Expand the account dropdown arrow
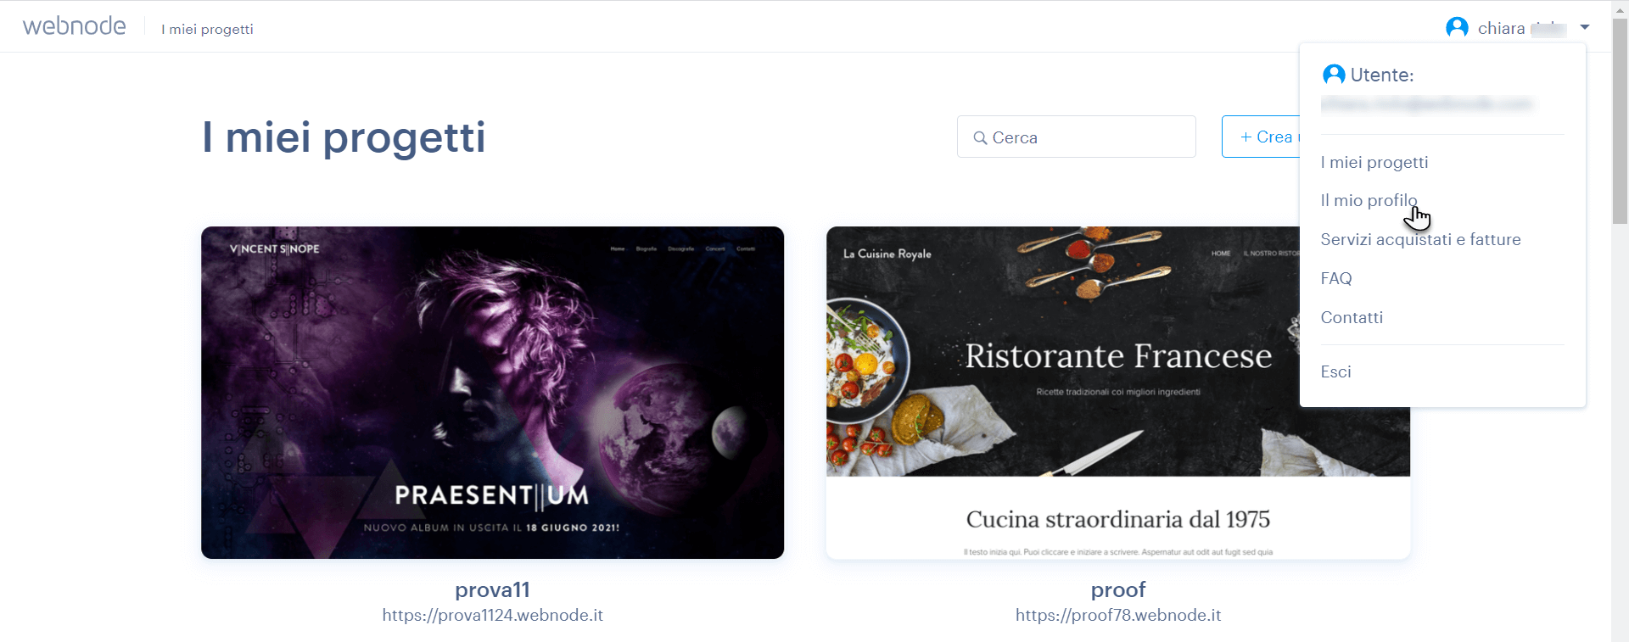Viewport: 1629px width, 642px height. pyautogui.click(x=1584, y=28)
